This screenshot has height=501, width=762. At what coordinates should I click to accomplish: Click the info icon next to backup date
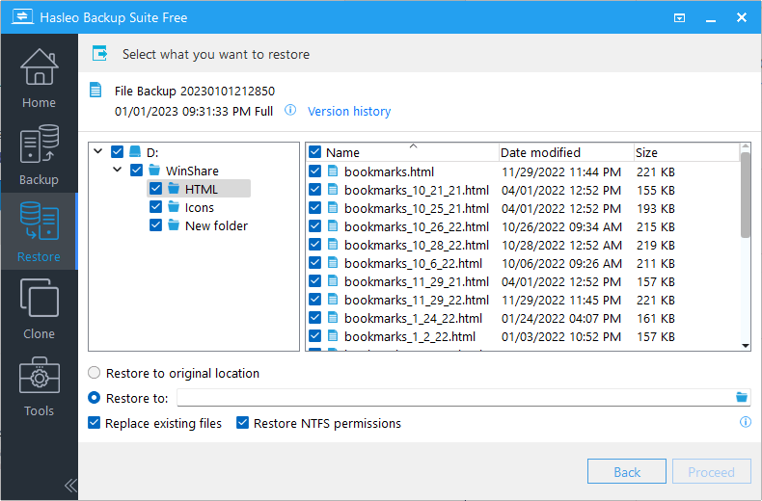[x=290, y=111]
